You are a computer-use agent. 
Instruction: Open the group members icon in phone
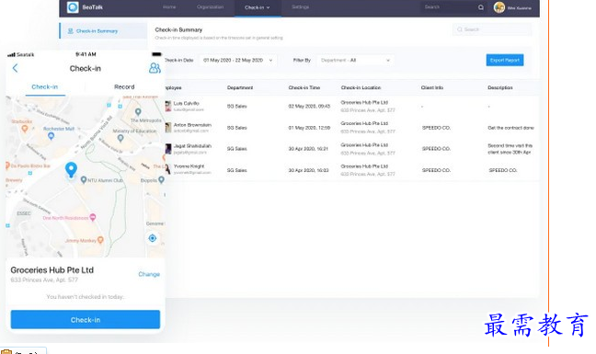point(155,68)
